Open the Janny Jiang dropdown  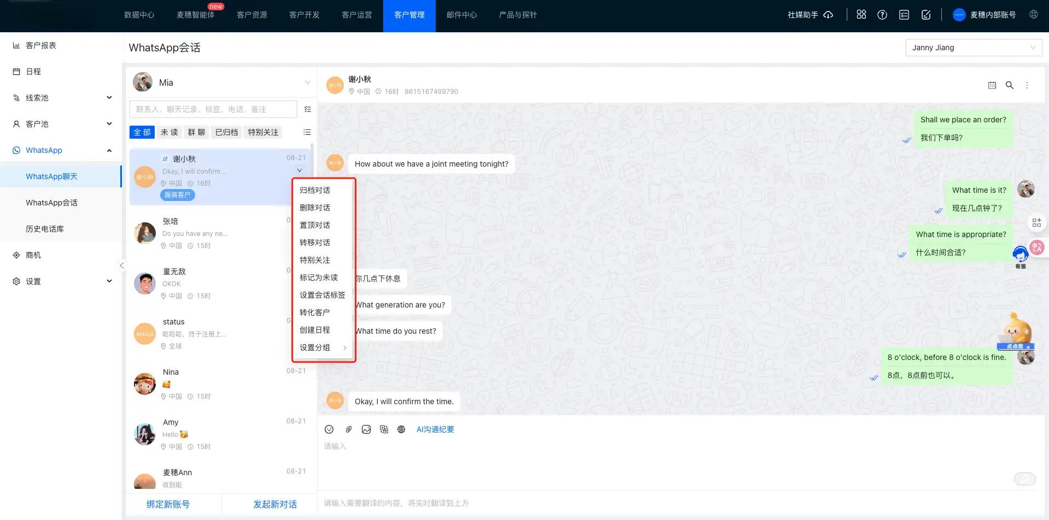pyautogui.click(x=974, y=48)
